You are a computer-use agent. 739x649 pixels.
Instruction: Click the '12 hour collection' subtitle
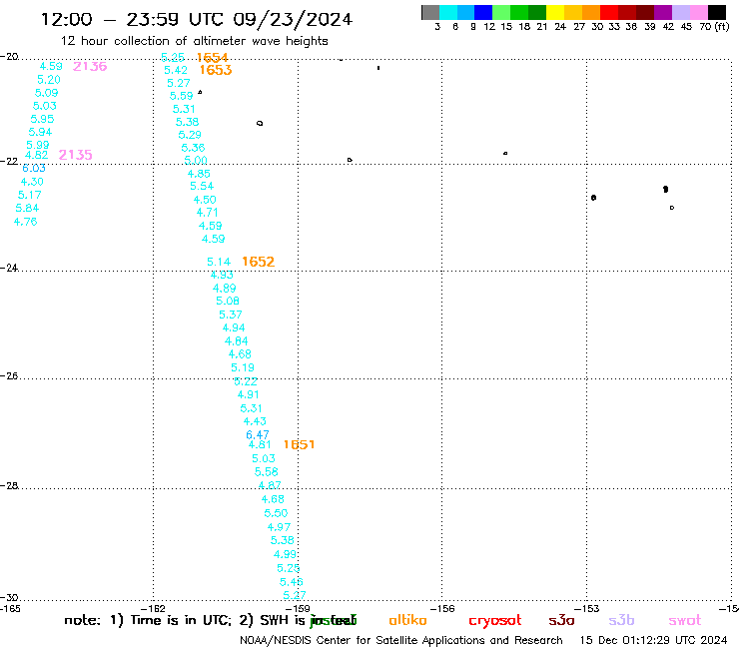click(x=194, y=41)
